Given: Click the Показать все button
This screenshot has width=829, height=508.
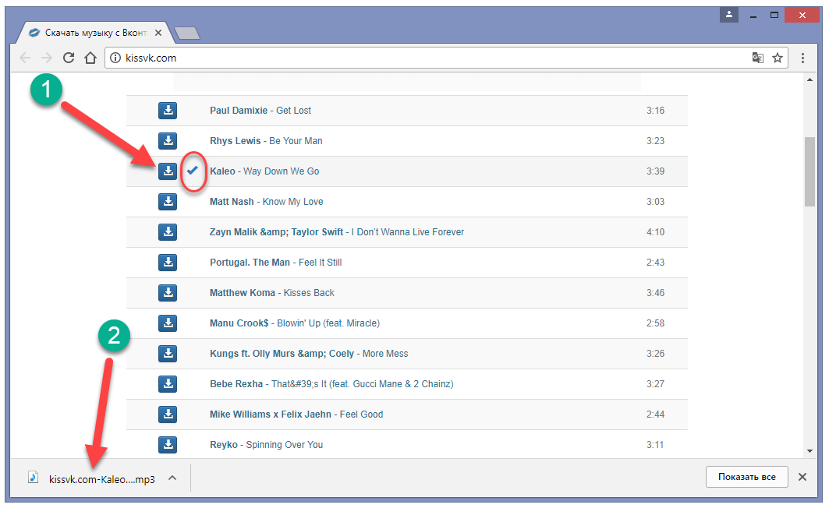Looking at the screenshot, I should [746, 477].
